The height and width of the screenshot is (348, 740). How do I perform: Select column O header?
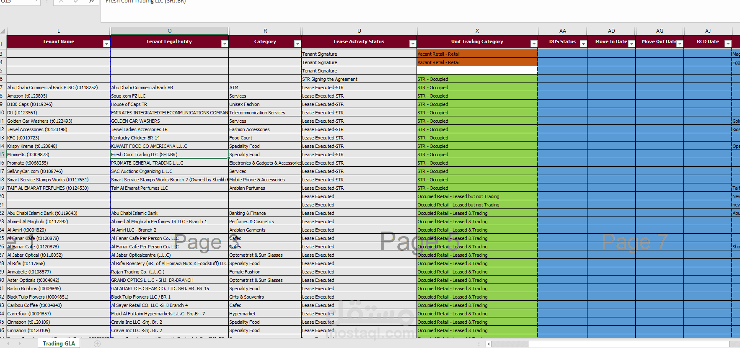tap(169, 31)
